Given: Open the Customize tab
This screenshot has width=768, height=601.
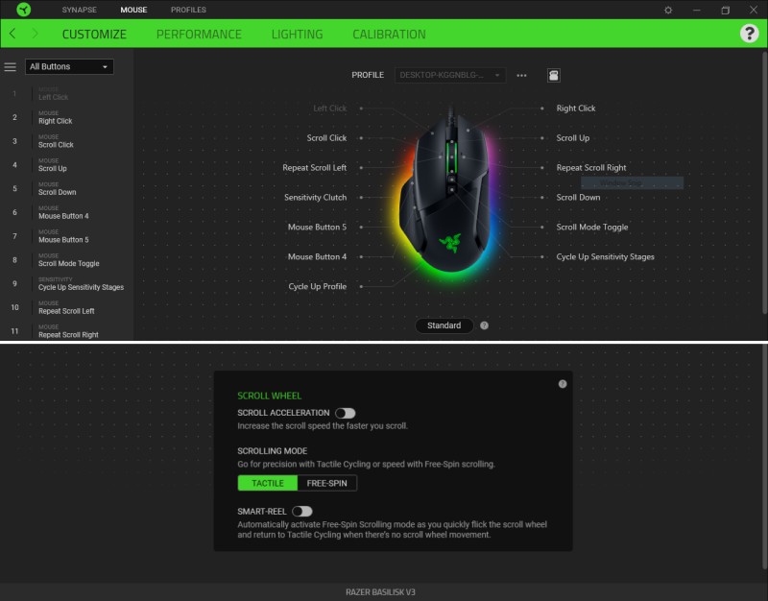Looking at the screenshot, I should pos(94,35).
